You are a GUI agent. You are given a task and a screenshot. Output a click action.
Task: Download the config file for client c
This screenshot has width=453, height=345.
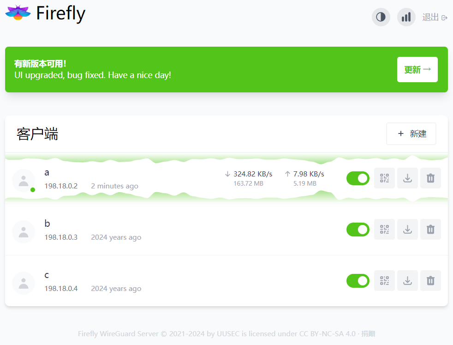407,280
